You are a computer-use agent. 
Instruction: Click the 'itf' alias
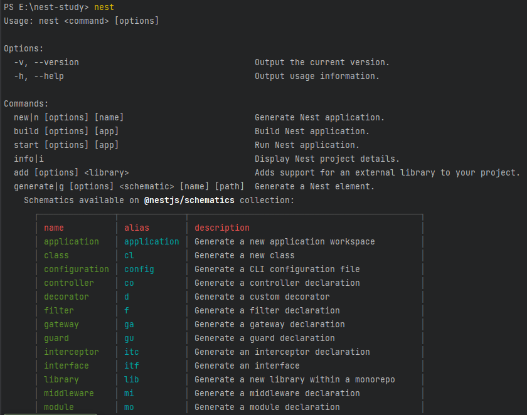click(x=131, y=365)
